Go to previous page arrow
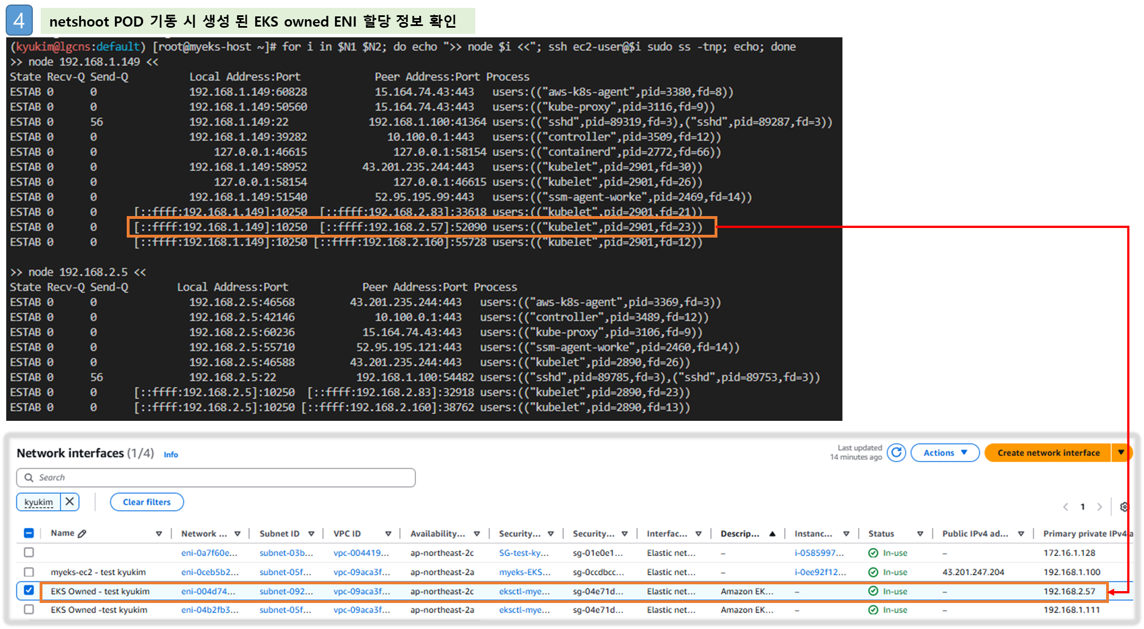 point(1065,507)
